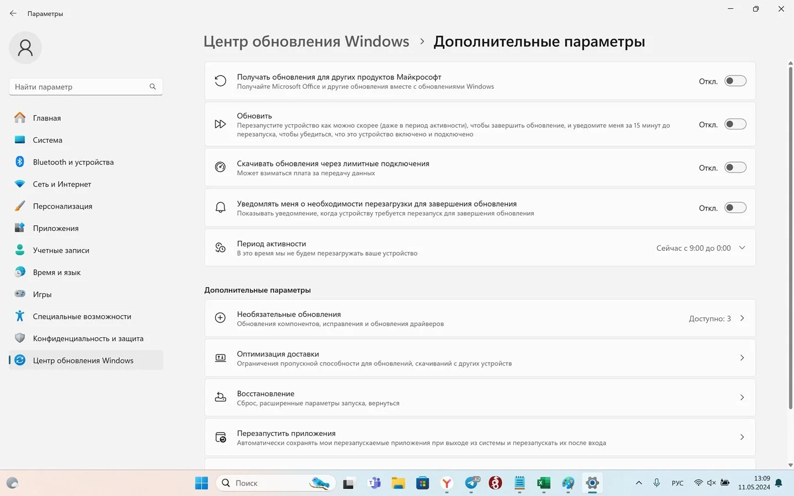Open the Приложения section
Screen dimensions: 794x496
coord(85,228)
